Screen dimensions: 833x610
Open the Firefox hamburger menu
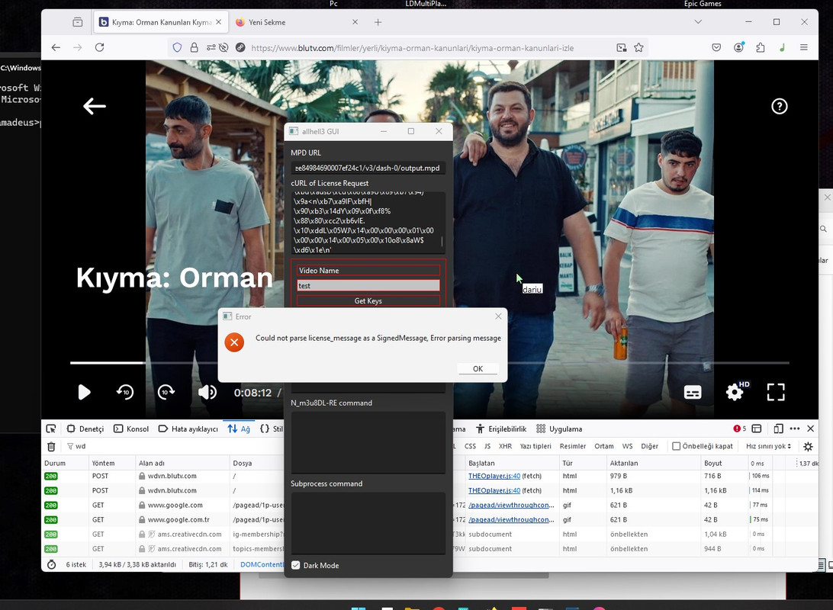pos(804,48)
